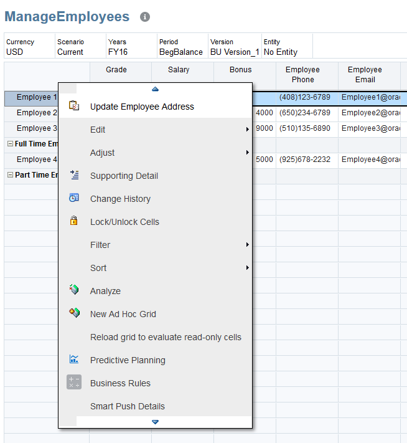Select the Employee 3 row header
Viewport: 407px width, 443px height.
[31, 130]
